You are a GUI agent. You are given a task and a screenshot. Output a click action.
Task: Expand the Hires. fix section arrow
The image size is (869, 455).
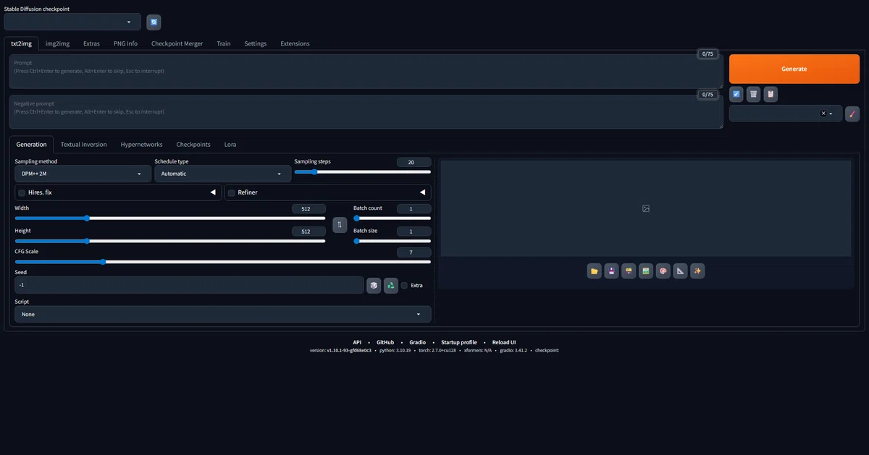(213, 192)
